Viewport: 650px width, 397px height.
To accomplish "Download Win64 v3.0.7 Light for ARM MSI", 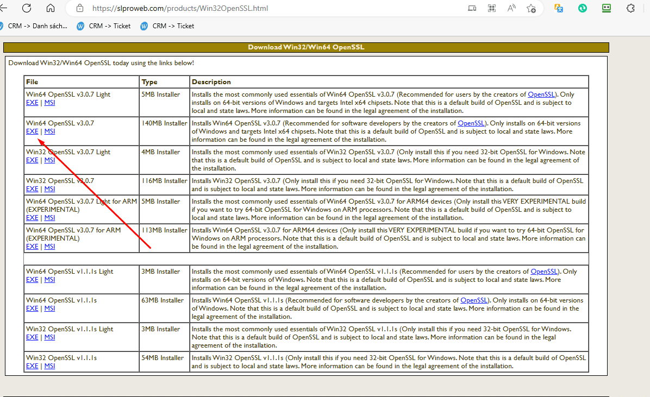I will coord(49,218).
